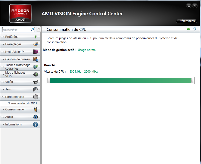Minimize the Control Center window
201x164 pixels.
click(189, 6)
